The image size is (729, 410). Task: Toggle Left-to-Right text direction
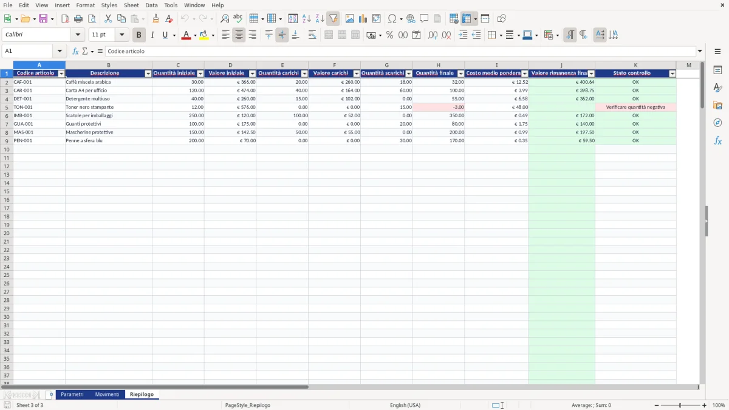point(570,35)
